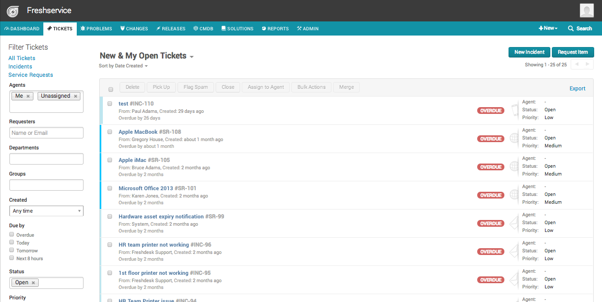The height and width of the screenshot is (302, 602).
Task: Enable the Overdue due-by filter
Action: 11,235
